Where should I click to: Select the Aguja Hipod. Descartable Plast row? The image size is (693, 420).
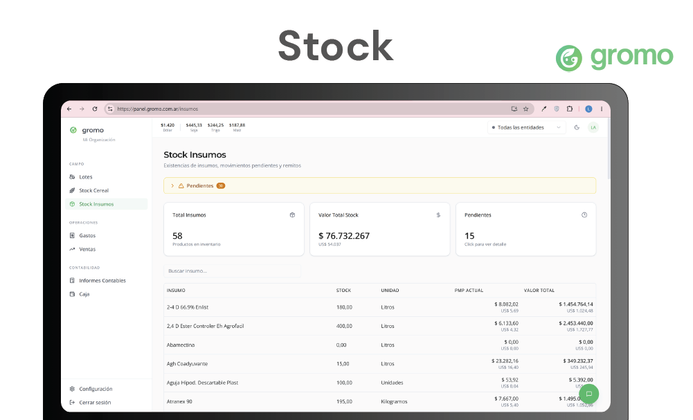379,383
